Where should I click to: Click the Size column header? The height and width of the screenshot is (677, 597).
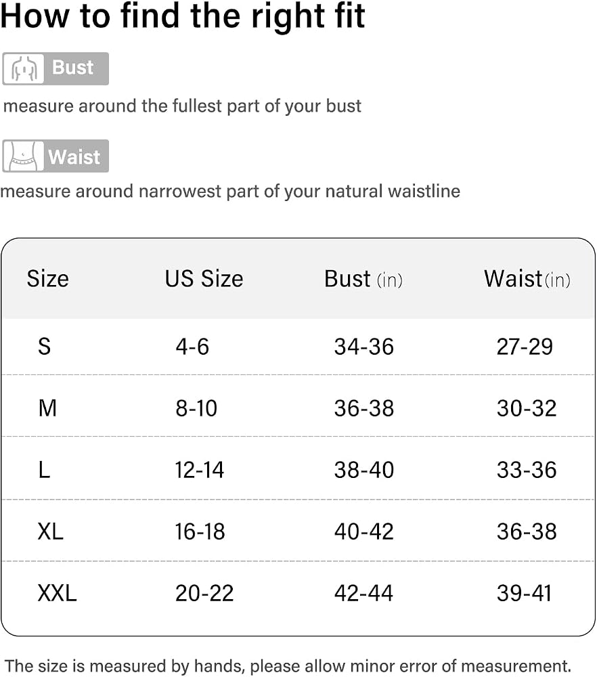point(48,278)
